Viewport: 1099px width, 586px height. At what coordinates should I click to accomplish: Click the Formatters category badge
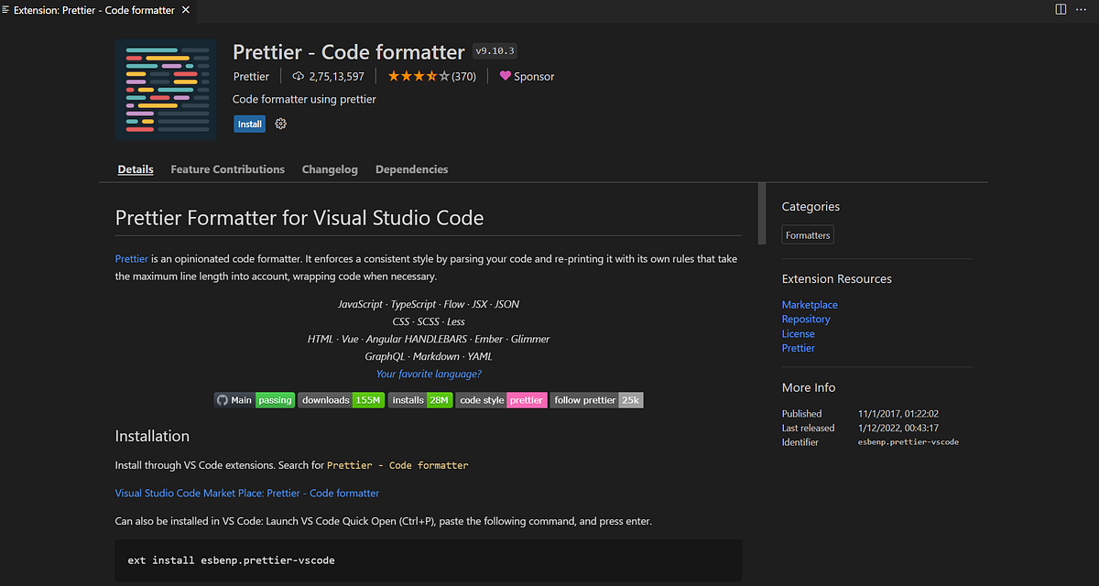807,234
